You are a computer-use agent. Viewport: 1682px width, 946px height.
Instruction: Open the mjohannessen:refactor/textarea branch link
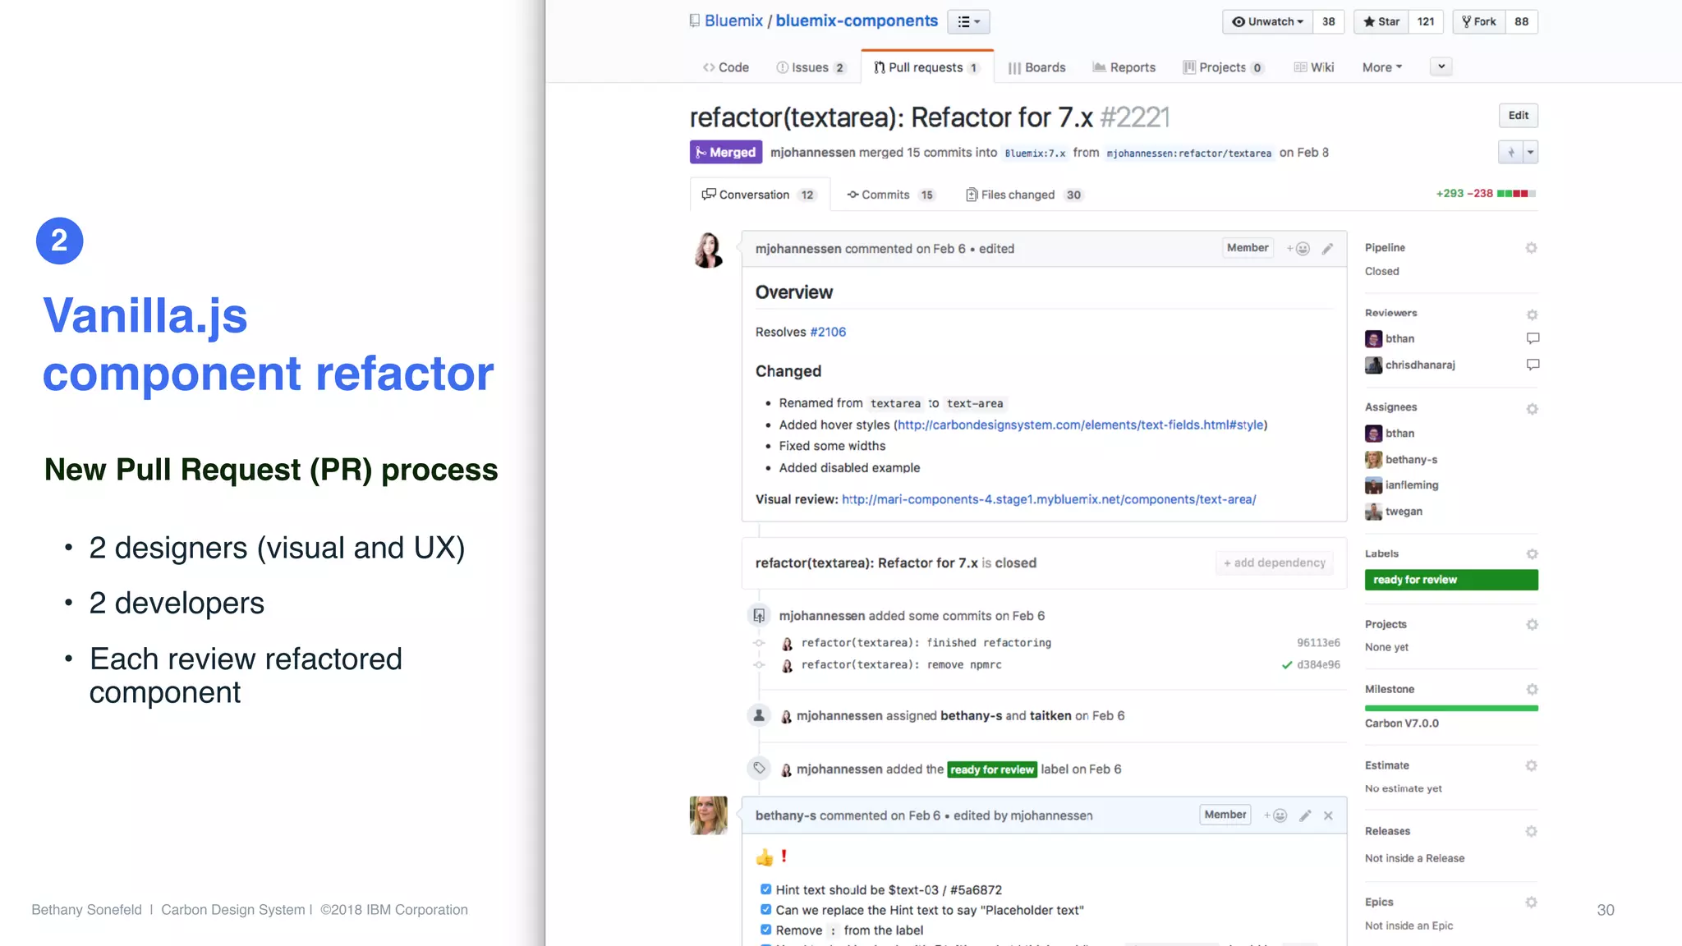tap(1188, 154)
